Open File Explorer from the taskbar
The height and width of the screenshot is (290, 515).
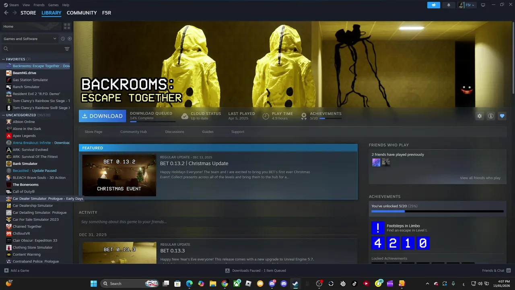[213, 284]
